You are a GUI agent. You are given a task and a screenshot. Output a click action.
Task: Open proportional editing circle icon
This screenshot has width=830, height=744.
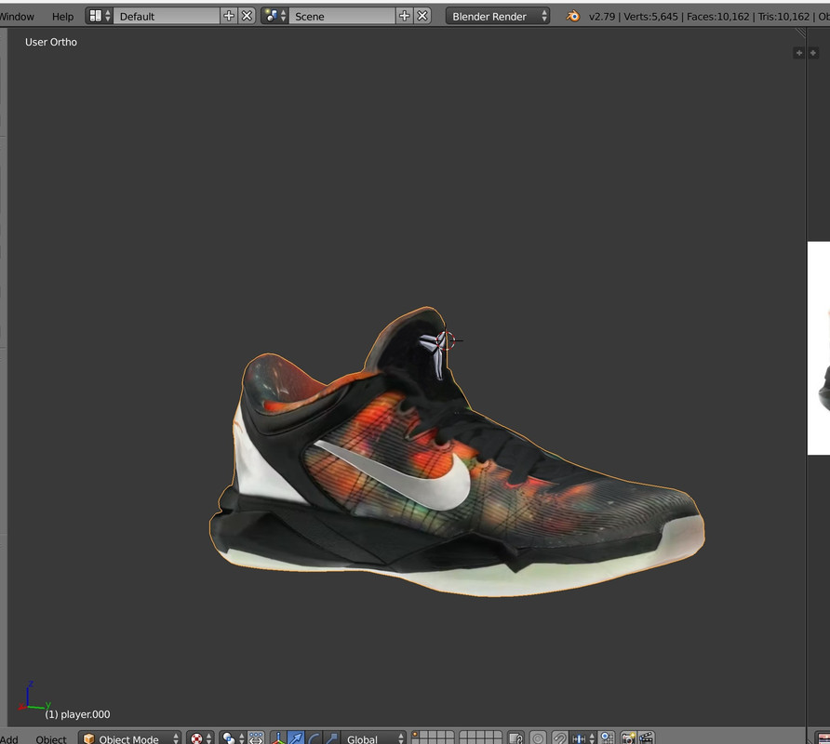(x=538, y=738)
